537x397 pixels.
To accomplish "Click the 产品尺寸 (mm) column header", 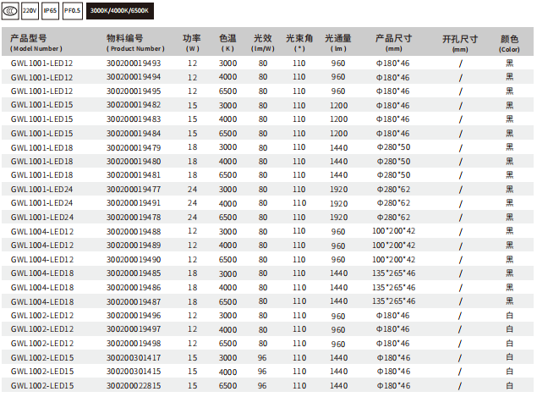I will point(393,42).
